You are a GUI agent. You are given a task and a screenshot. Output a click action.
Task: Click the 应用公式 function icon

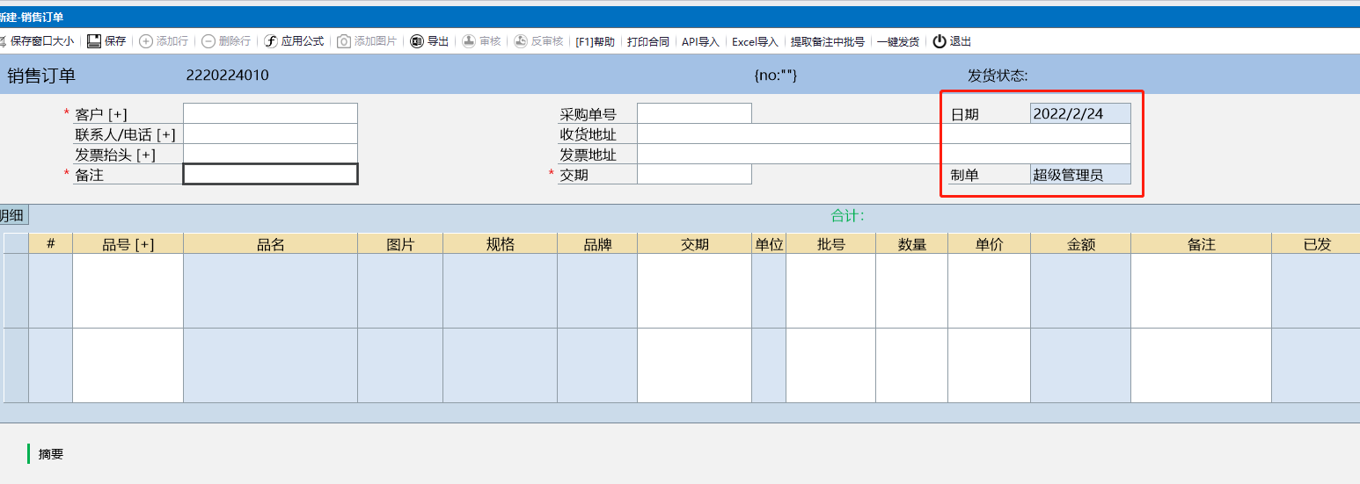pos(271,41)
